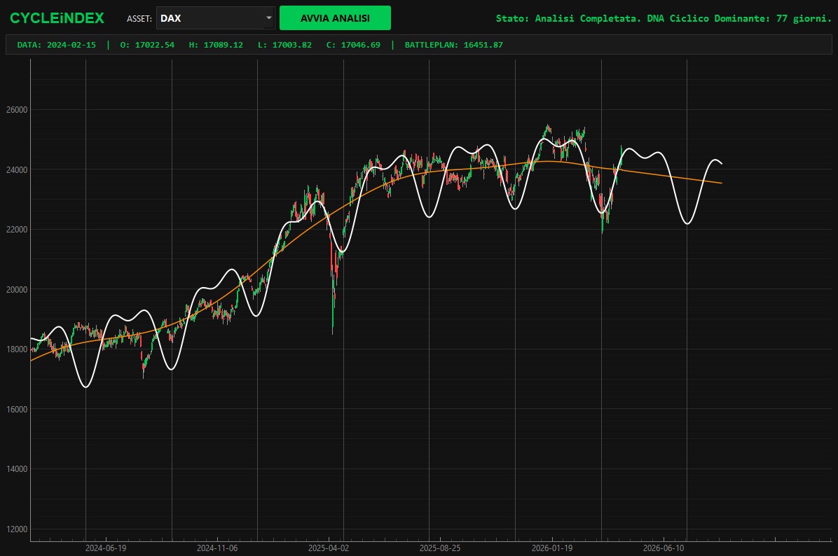
Task: Select the DATA 2024-02-15 field
Action: click(57, 45)
